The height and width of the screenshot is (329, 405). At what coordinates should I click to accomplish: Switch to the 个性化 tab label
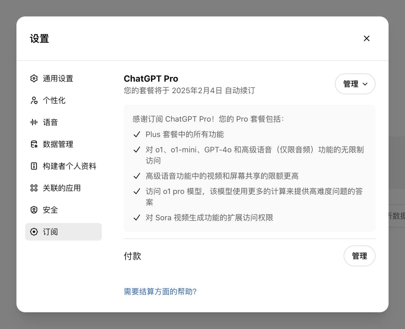pos(54,100)
